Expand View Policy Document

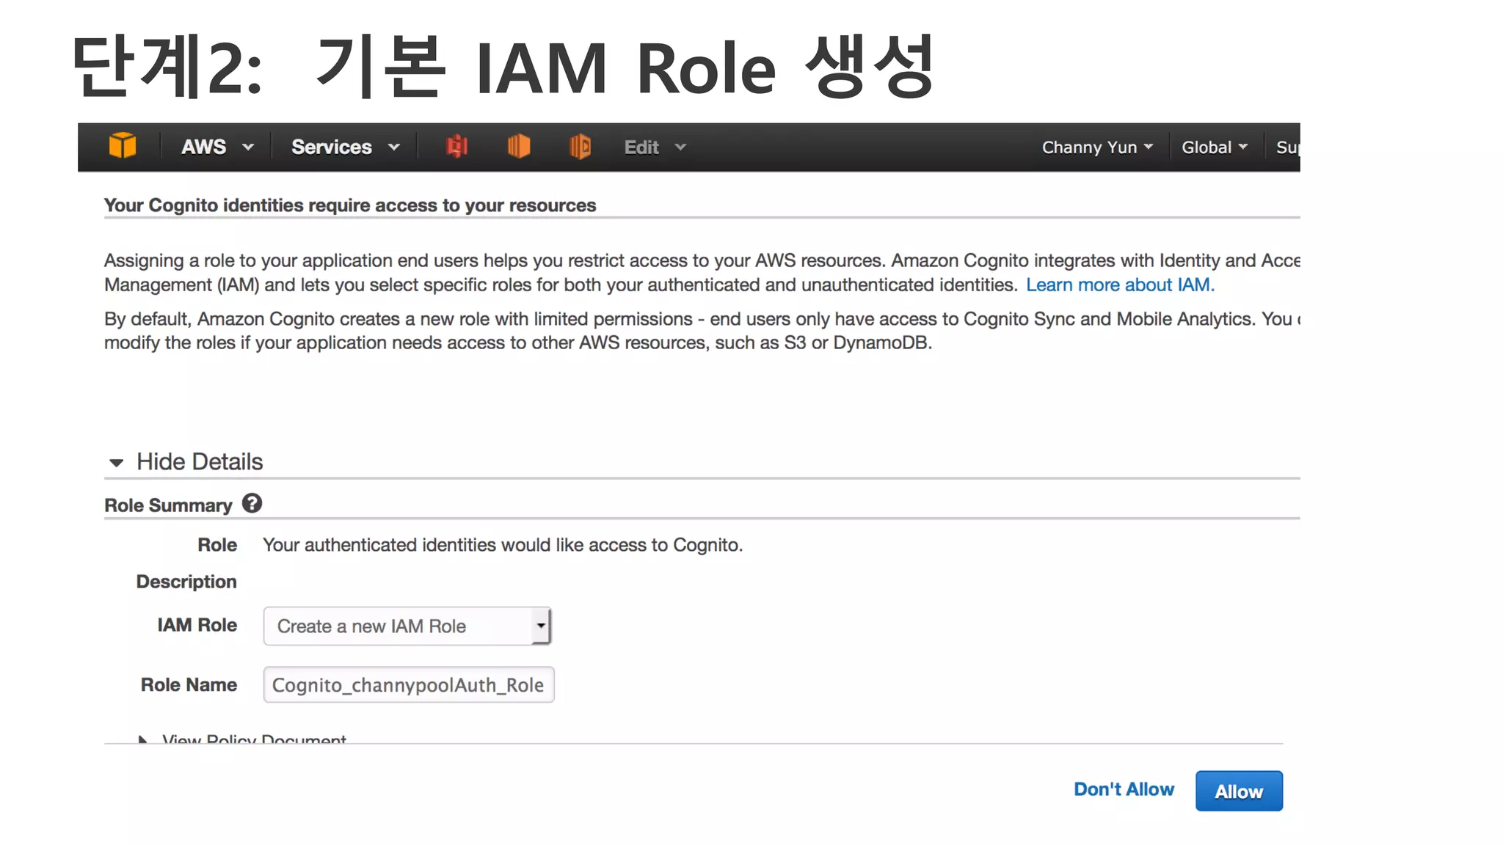pyautogui.click(x=243, y=738)
